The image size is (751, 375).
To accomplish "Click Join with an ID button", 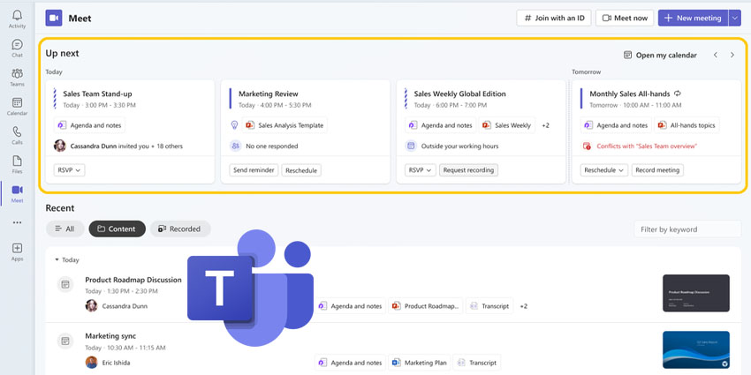I will coord(554,19).
